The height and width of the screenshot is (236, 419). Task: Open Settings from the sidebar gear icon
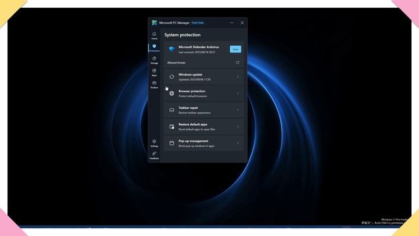click(x=155, y=143)
